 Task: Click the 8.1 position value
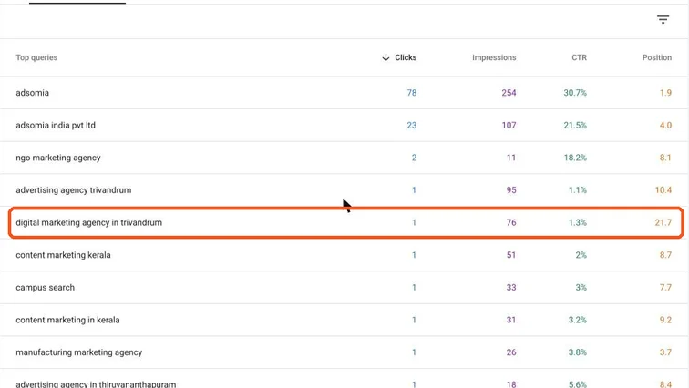click(665, 158)
